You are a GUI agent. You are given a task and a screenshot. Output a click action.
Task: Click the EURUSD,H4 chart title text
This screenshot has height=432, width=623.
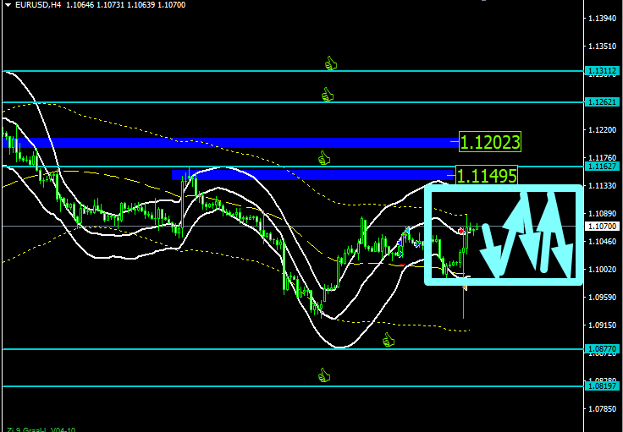click(38, 5)
